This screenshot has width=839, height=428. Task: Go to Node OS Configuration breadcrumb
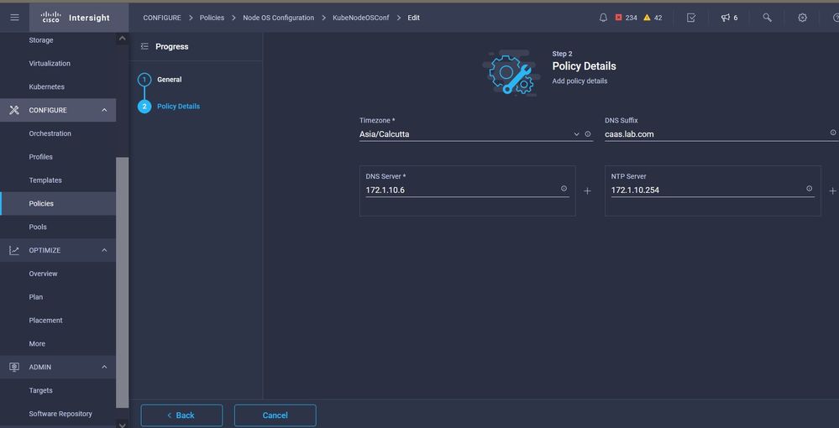278,18
